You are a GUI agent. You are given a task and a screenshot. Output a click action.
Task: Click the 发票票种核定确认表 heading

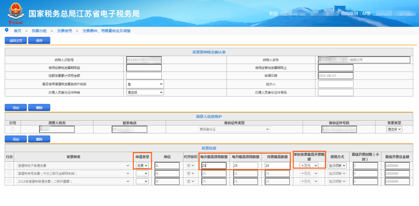click(209, 52)
